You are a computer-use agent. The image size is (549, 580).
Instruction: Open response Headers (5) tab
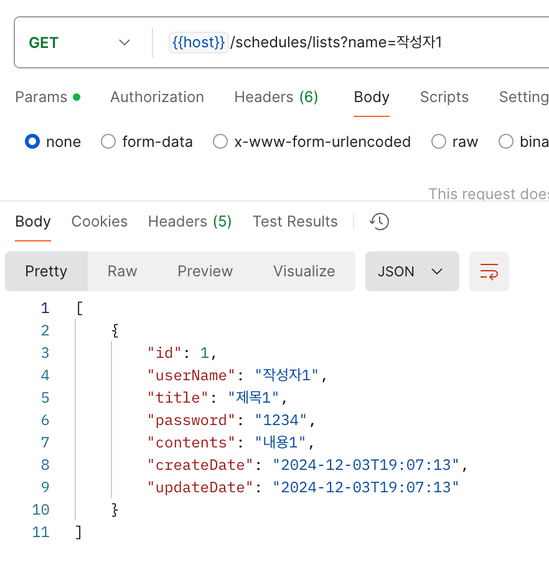point(190,222)
